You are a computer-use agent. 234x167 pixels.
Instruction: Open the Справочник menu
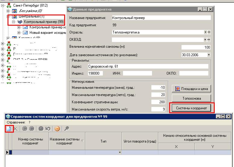16,122
